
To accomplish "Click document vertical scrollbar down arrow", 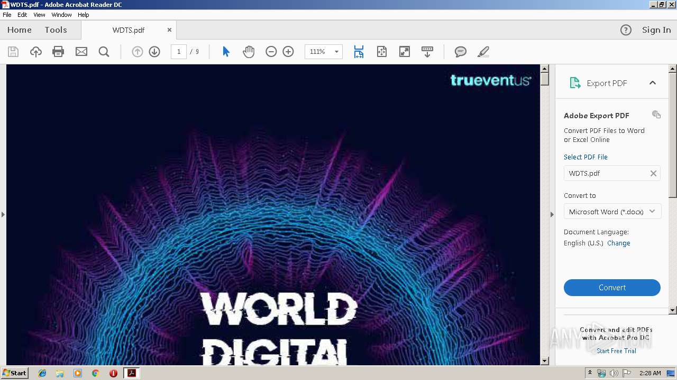I will [545, 361].
